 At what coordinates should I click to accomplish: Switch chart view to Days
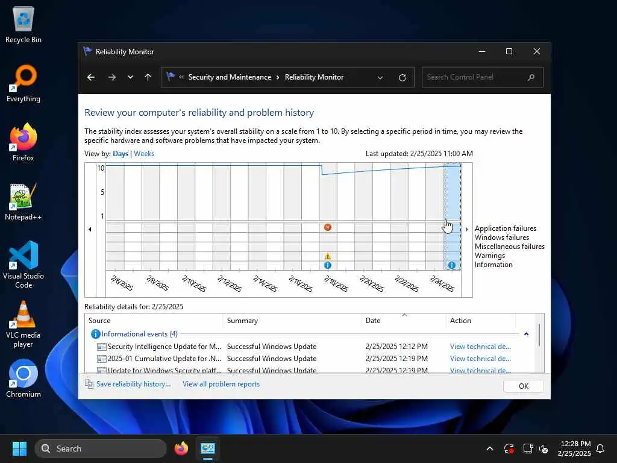click(x=121, y=154)
